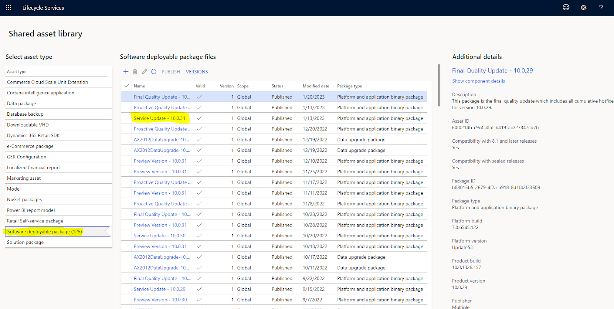
Task: Open Proactive Quality Update dated 12/20/2022
Action: coord(162,129)
